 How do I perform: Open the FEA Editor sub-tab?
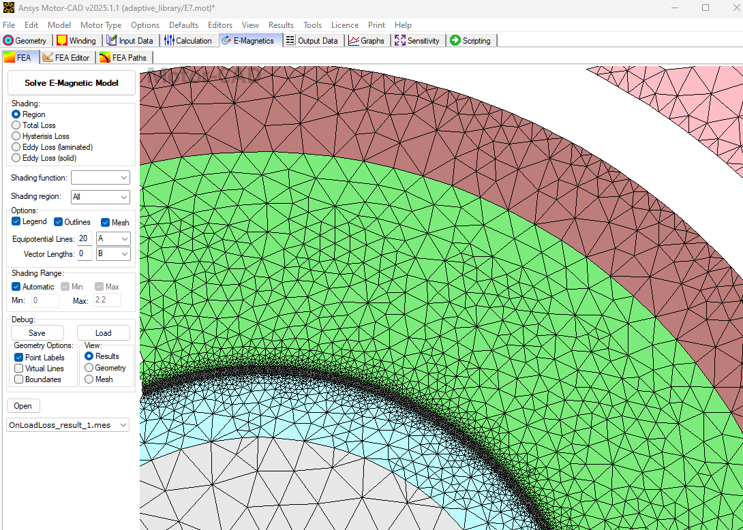(66, 58)
